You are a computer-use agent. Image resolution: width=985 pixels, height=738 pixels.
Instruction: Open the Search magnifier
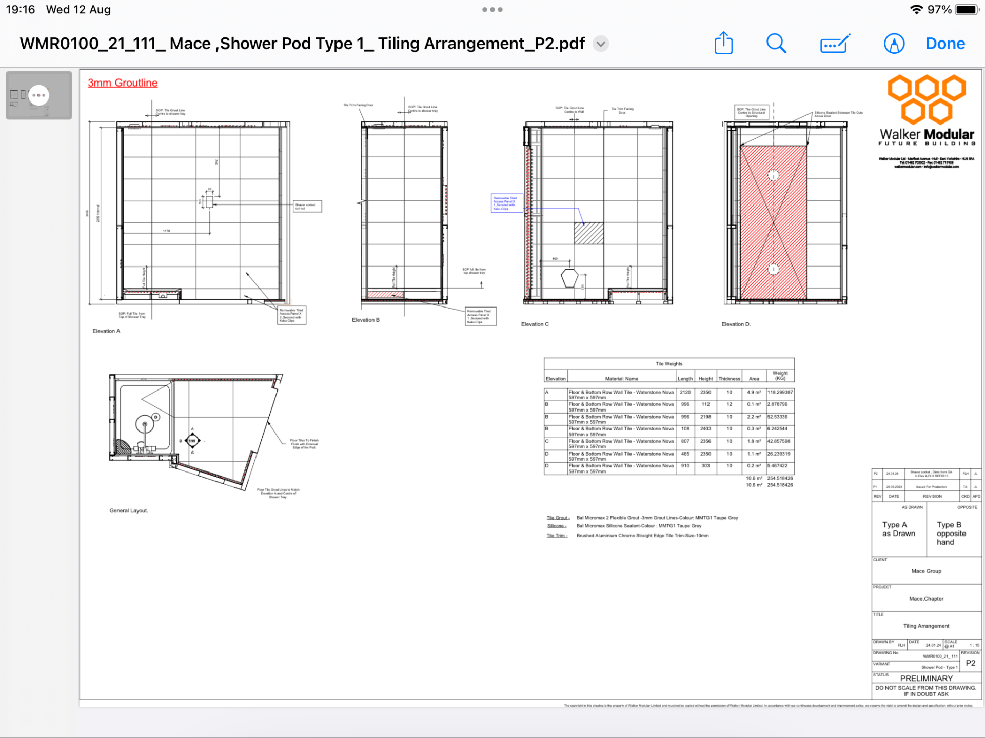click(776, 44)
